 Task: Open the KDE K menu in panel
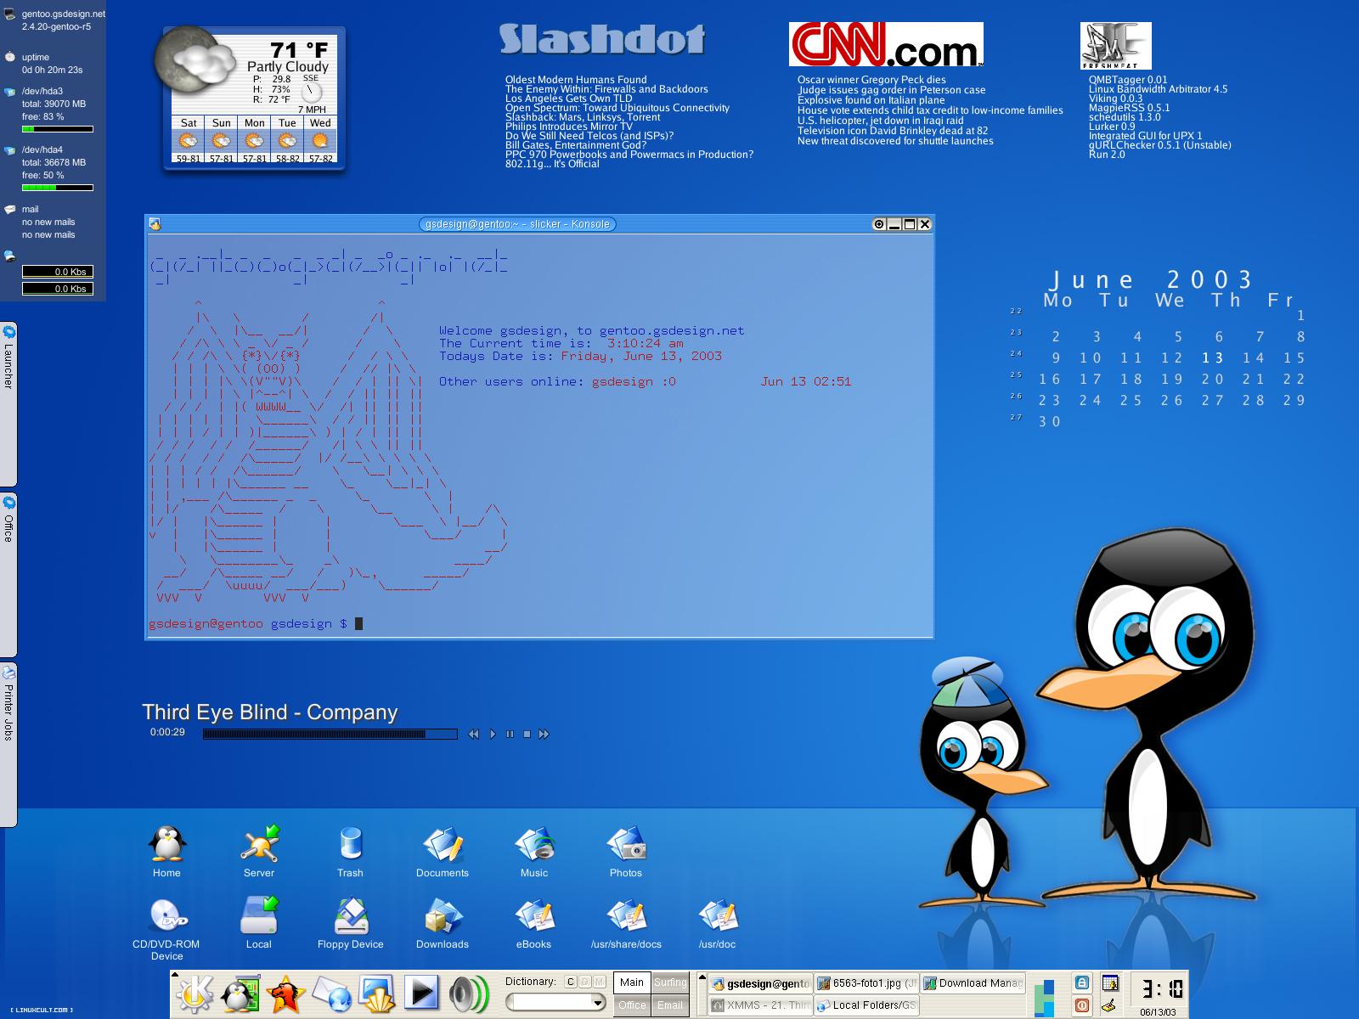(194, 993)
